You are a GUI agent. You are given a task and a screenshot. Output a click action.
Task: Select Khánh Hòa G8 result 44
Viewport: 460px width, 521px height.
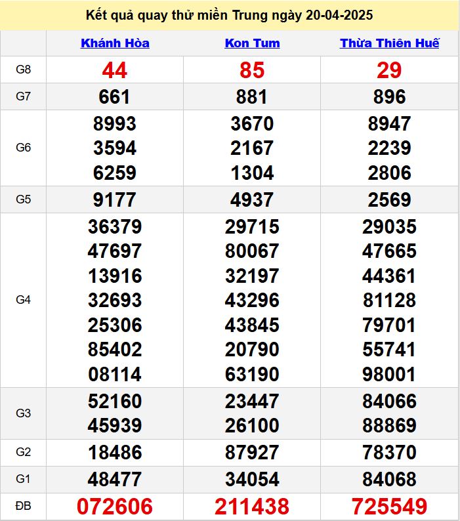point(115,70)
